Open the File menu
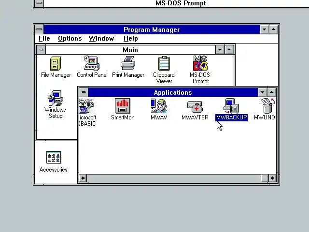The image size is (309, 232). click(44, 39)
